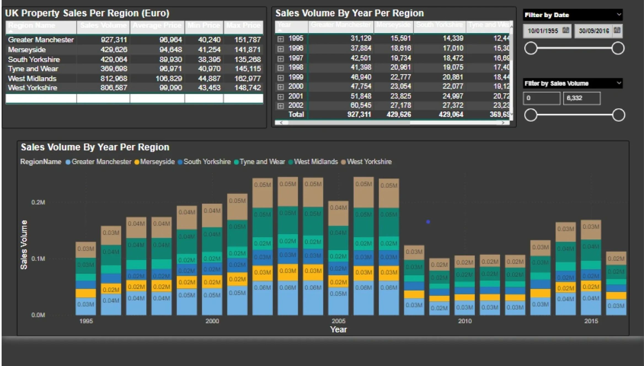Expand the 1996 row in the matrix
This screenshot has width=644, height=366.
[x=280, y=49]
